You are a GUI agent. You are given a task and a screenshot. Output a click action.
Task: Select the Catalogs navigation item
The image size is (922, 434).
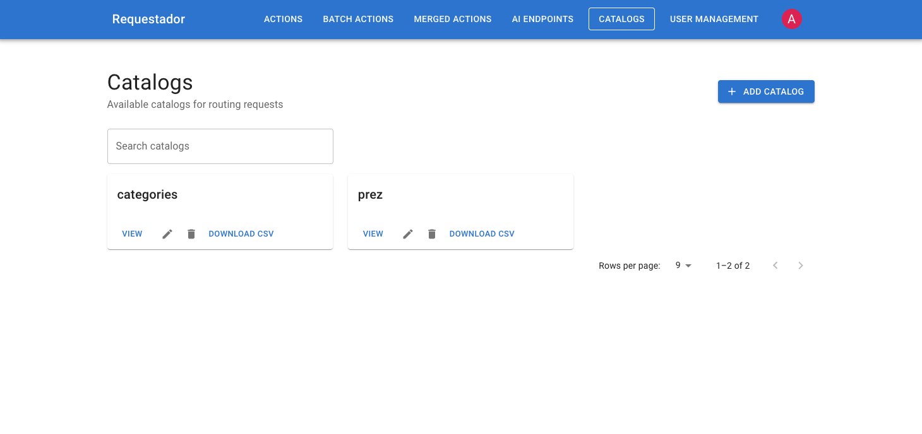pos(621,19)
